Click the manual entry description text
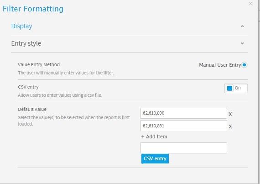The height and width of the screenshot is (184, 260). [66, 73]
